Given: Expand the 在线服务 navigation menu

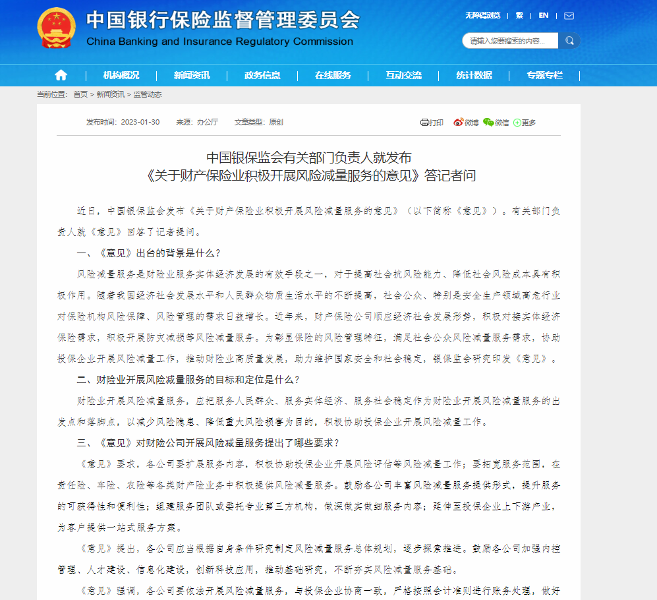Looking at the screenshot, I should (x=333, y=75).
